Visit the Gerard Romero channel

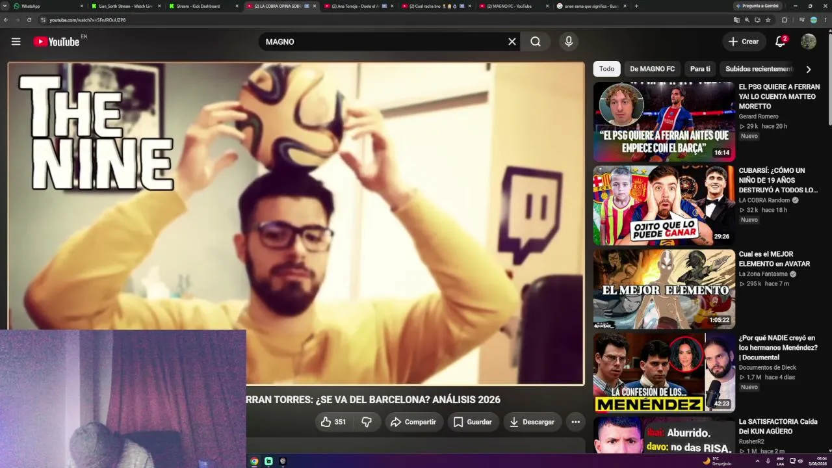[759, 116]
